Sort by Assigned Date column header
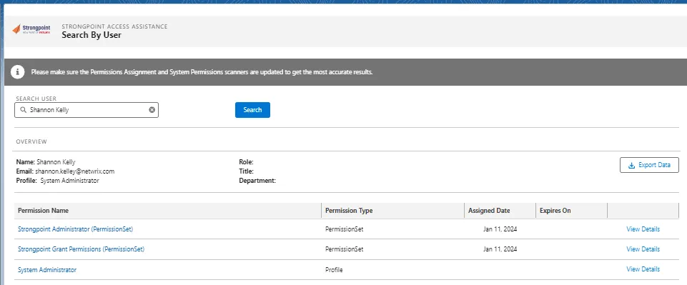Viewport: 687px width, 285px height. [489, 211]
